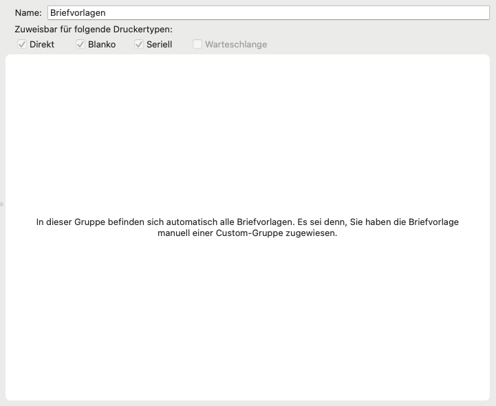
Task: Toggle the Direkt checkbox
Action: (x=22, y=44)
